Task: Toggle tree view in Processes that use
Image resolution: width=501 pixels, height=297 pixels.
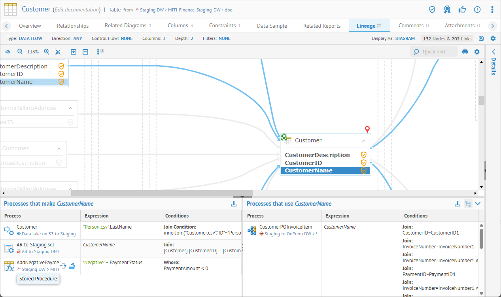Action: 468,204
